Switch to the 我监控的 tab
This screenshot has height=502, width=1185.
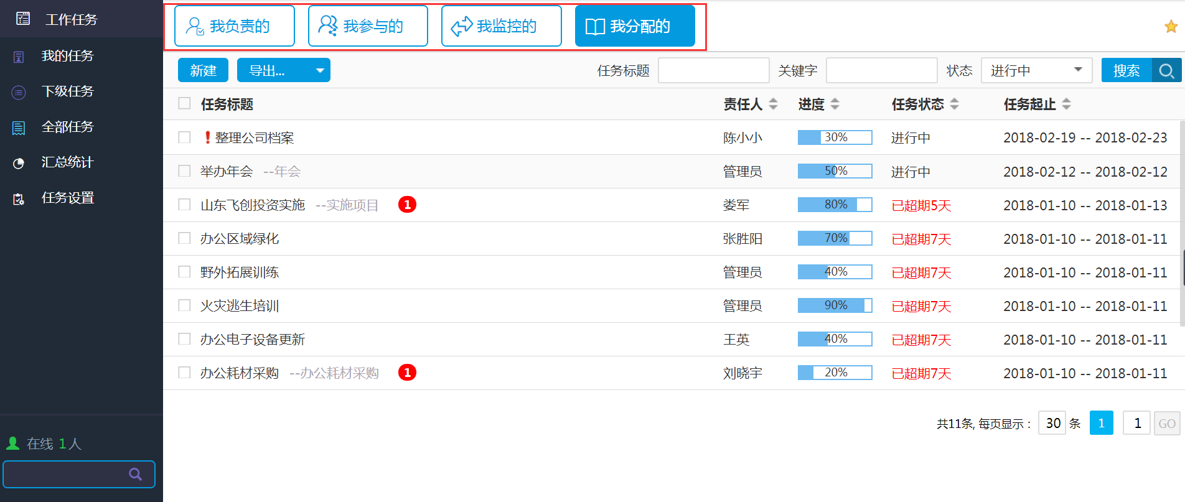501,26
